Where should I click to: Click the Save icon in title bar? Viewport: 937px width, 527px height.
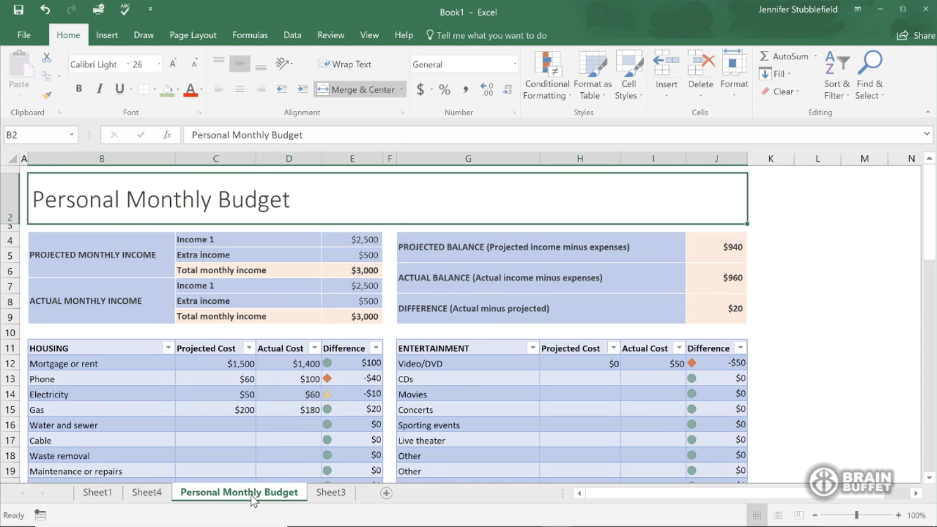[18, 10]
